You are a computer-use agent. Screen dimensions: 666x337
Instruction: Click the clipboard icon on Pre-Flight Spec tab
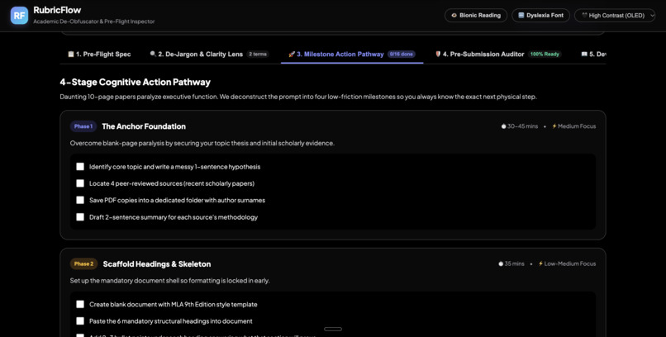pos(71,55)
